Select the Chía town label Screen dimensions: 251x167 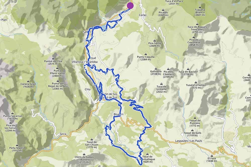click(x=88, y=90)
